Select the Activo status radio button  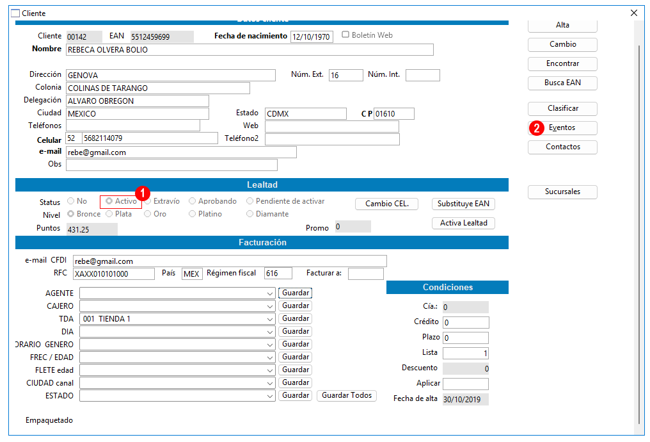click(x=109, y=201)
